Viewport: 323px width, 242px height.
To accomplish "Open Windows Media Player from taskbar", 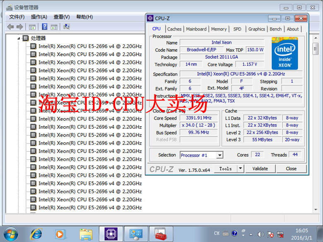I will tap(60, 235).
